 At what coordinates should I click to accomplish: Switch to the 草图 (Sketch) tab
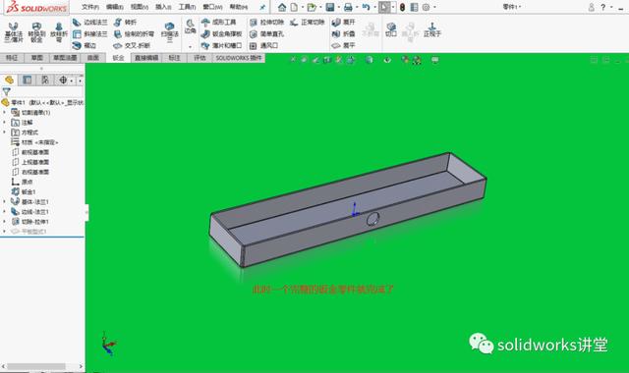pyautogui.click(x=37, y=58)
